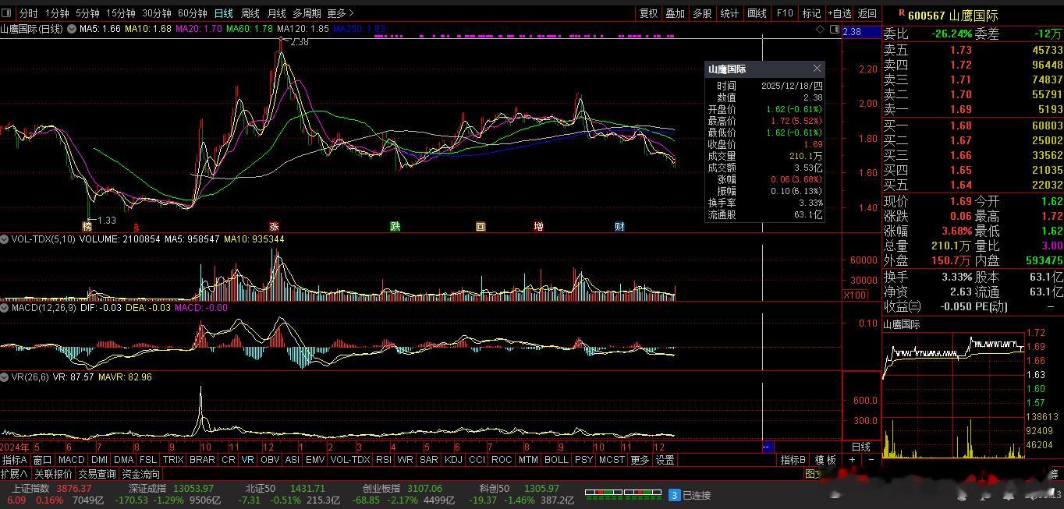The width and height of the screenshot is (1064, 509).
Task: Open the VOL-TDX indicator dropdown arrow
Action: (5, 239)
